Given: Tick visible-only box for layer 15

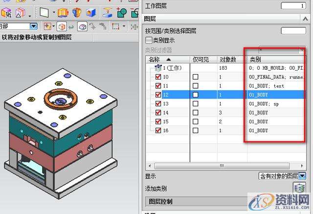Looking at the screenshot, I should click(x=196, y=121).
